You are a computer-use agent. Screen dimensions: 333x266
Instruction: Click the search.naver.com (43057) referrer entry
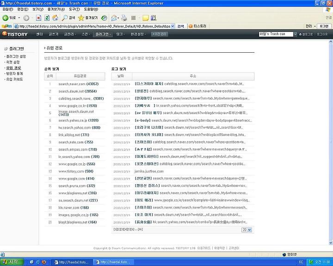(79, 84)
